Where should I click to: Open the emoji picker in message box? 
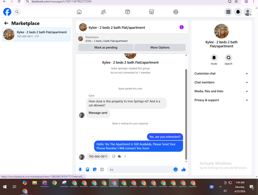point(175,170)
